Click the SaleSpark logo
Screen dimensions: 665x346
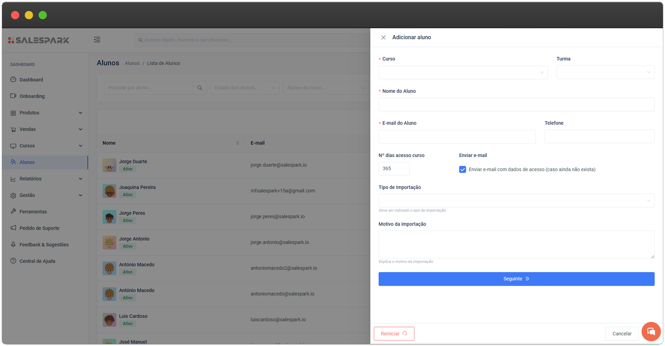coord(39,40)
